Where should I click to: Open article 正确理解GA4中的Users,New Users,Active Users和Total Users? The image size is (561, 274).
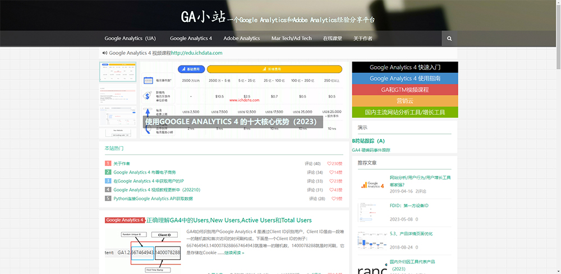[x=229, y=220]
